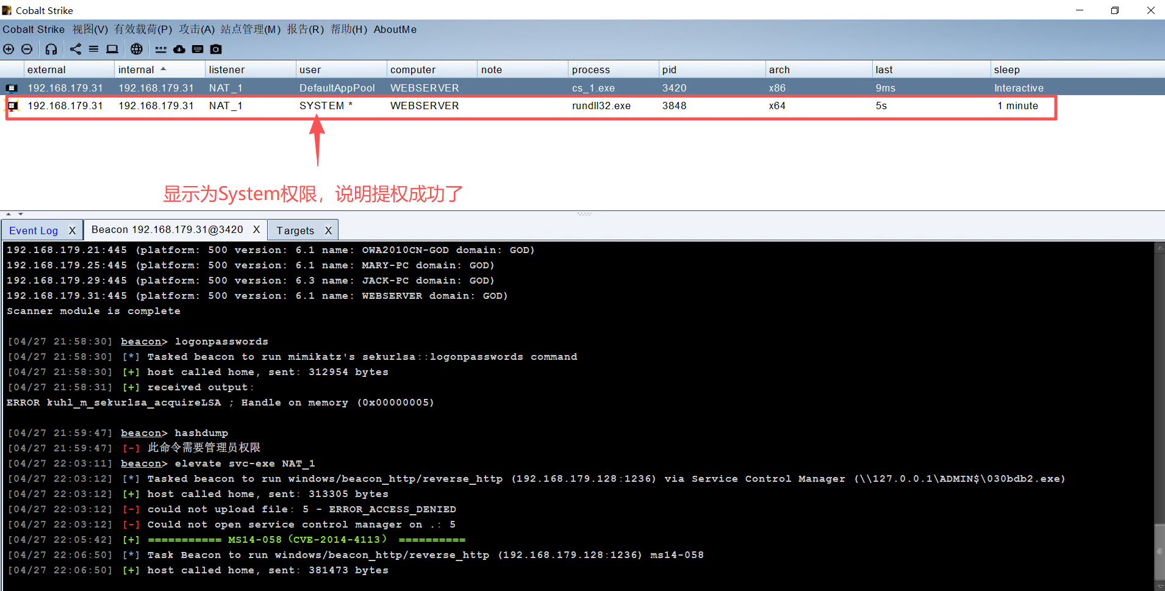This screenshot has width=1165, height=591.
Task: Open the 帮助(H) menu
Action: click(x=349, y=29)
